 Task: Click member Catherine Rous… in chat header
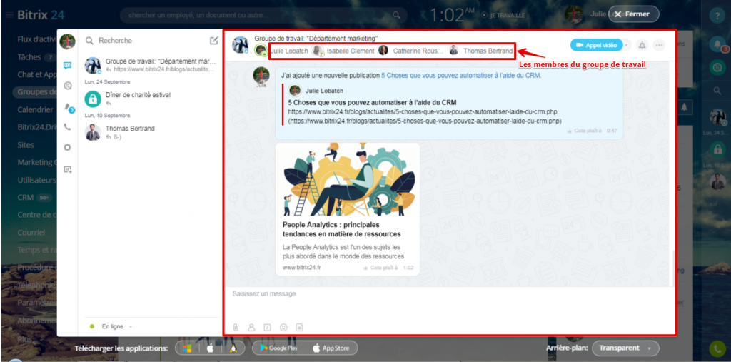(418, 51)
